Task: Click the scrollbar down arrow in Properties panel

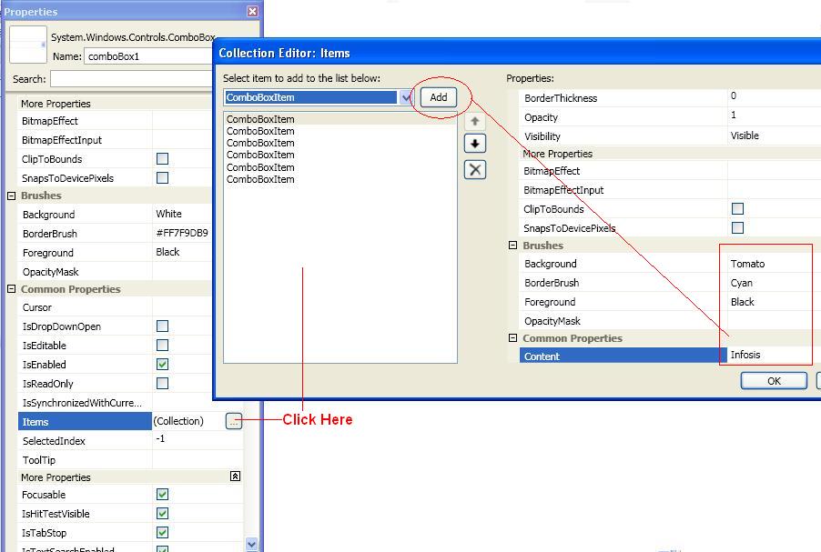Action: [x=250, y=542]
